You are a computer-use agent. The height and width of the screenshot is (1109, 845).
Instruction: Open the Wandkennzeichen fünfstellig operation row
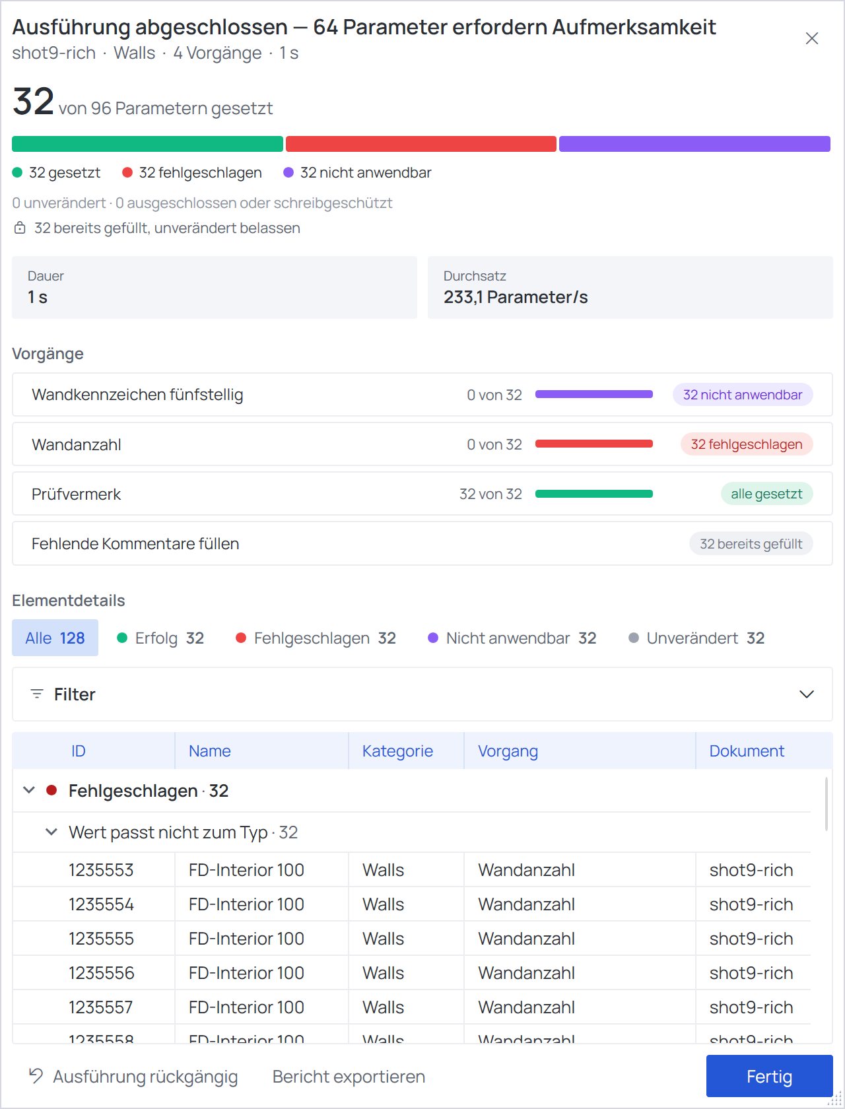[422, 395]
